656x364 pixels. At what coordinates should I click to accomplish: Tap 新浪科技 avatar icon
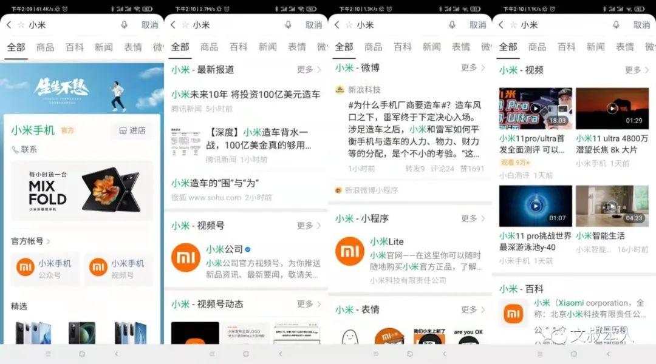(340, 89)
